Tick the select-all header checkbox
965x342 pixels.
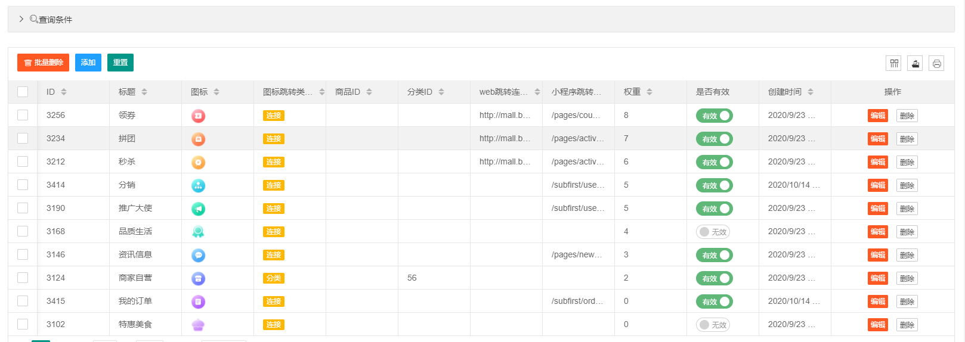click(23, 92)
